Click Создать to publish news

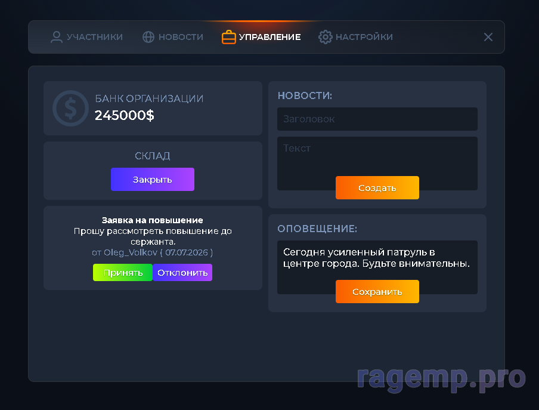[x=377, y=187]
